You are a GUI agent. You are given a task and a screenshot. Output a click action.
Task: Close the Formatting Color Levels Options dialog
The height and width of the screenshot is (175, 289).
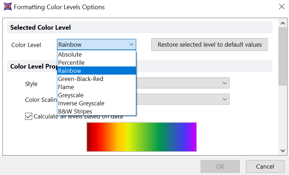tap(281, 7)
